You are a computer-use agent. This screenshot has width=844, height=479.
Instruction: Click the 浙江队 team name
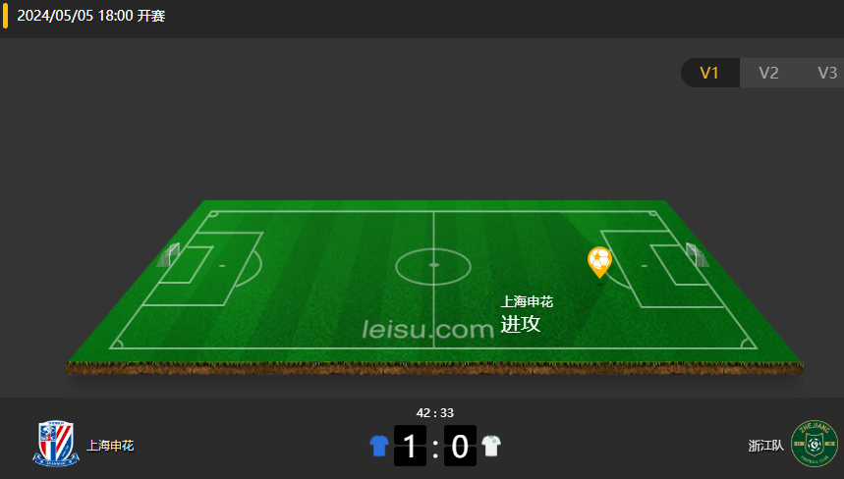[x=766, y=446]
